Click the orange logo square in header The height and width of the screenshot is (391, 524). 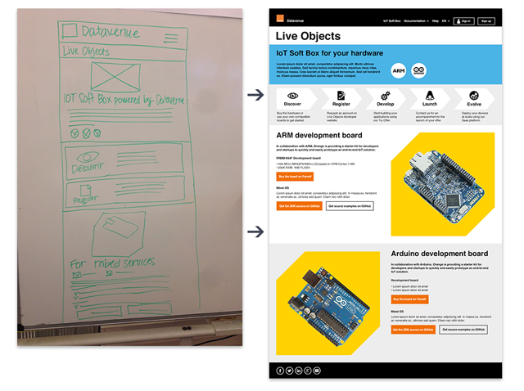(280, 19)
